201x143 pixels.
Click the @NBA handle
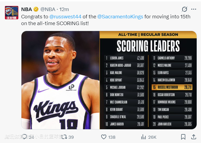click(48, 9)
